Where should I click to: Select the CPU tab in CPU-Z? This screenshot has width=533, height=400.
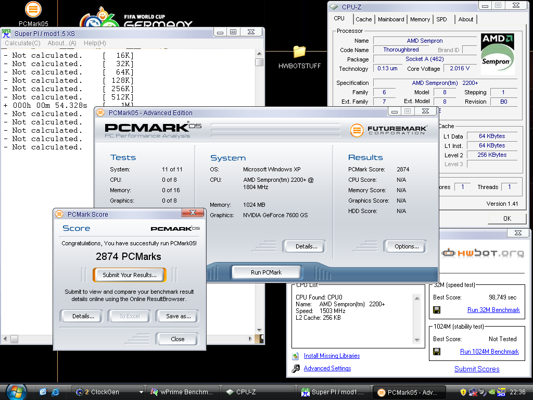pyautogui.click(x=339, y=18)
